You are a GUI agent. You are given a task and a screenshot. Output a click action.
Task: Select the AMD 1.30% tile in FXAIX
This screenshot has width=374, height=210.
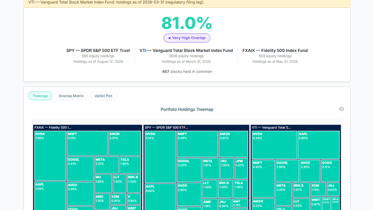pos(102,202)
